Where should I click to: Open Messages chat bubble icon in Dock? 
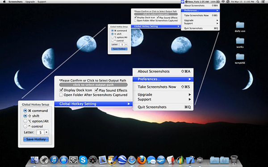click(151, 160)
